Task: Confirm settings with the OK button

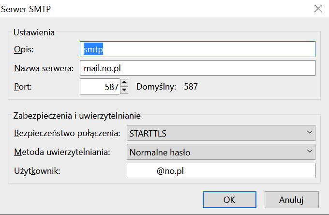Action: [229, 200]
